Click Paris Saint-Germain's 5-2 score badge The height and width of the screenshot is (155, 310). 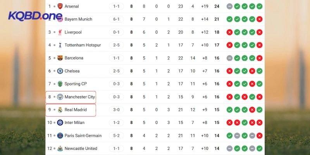tap(116, 136)
